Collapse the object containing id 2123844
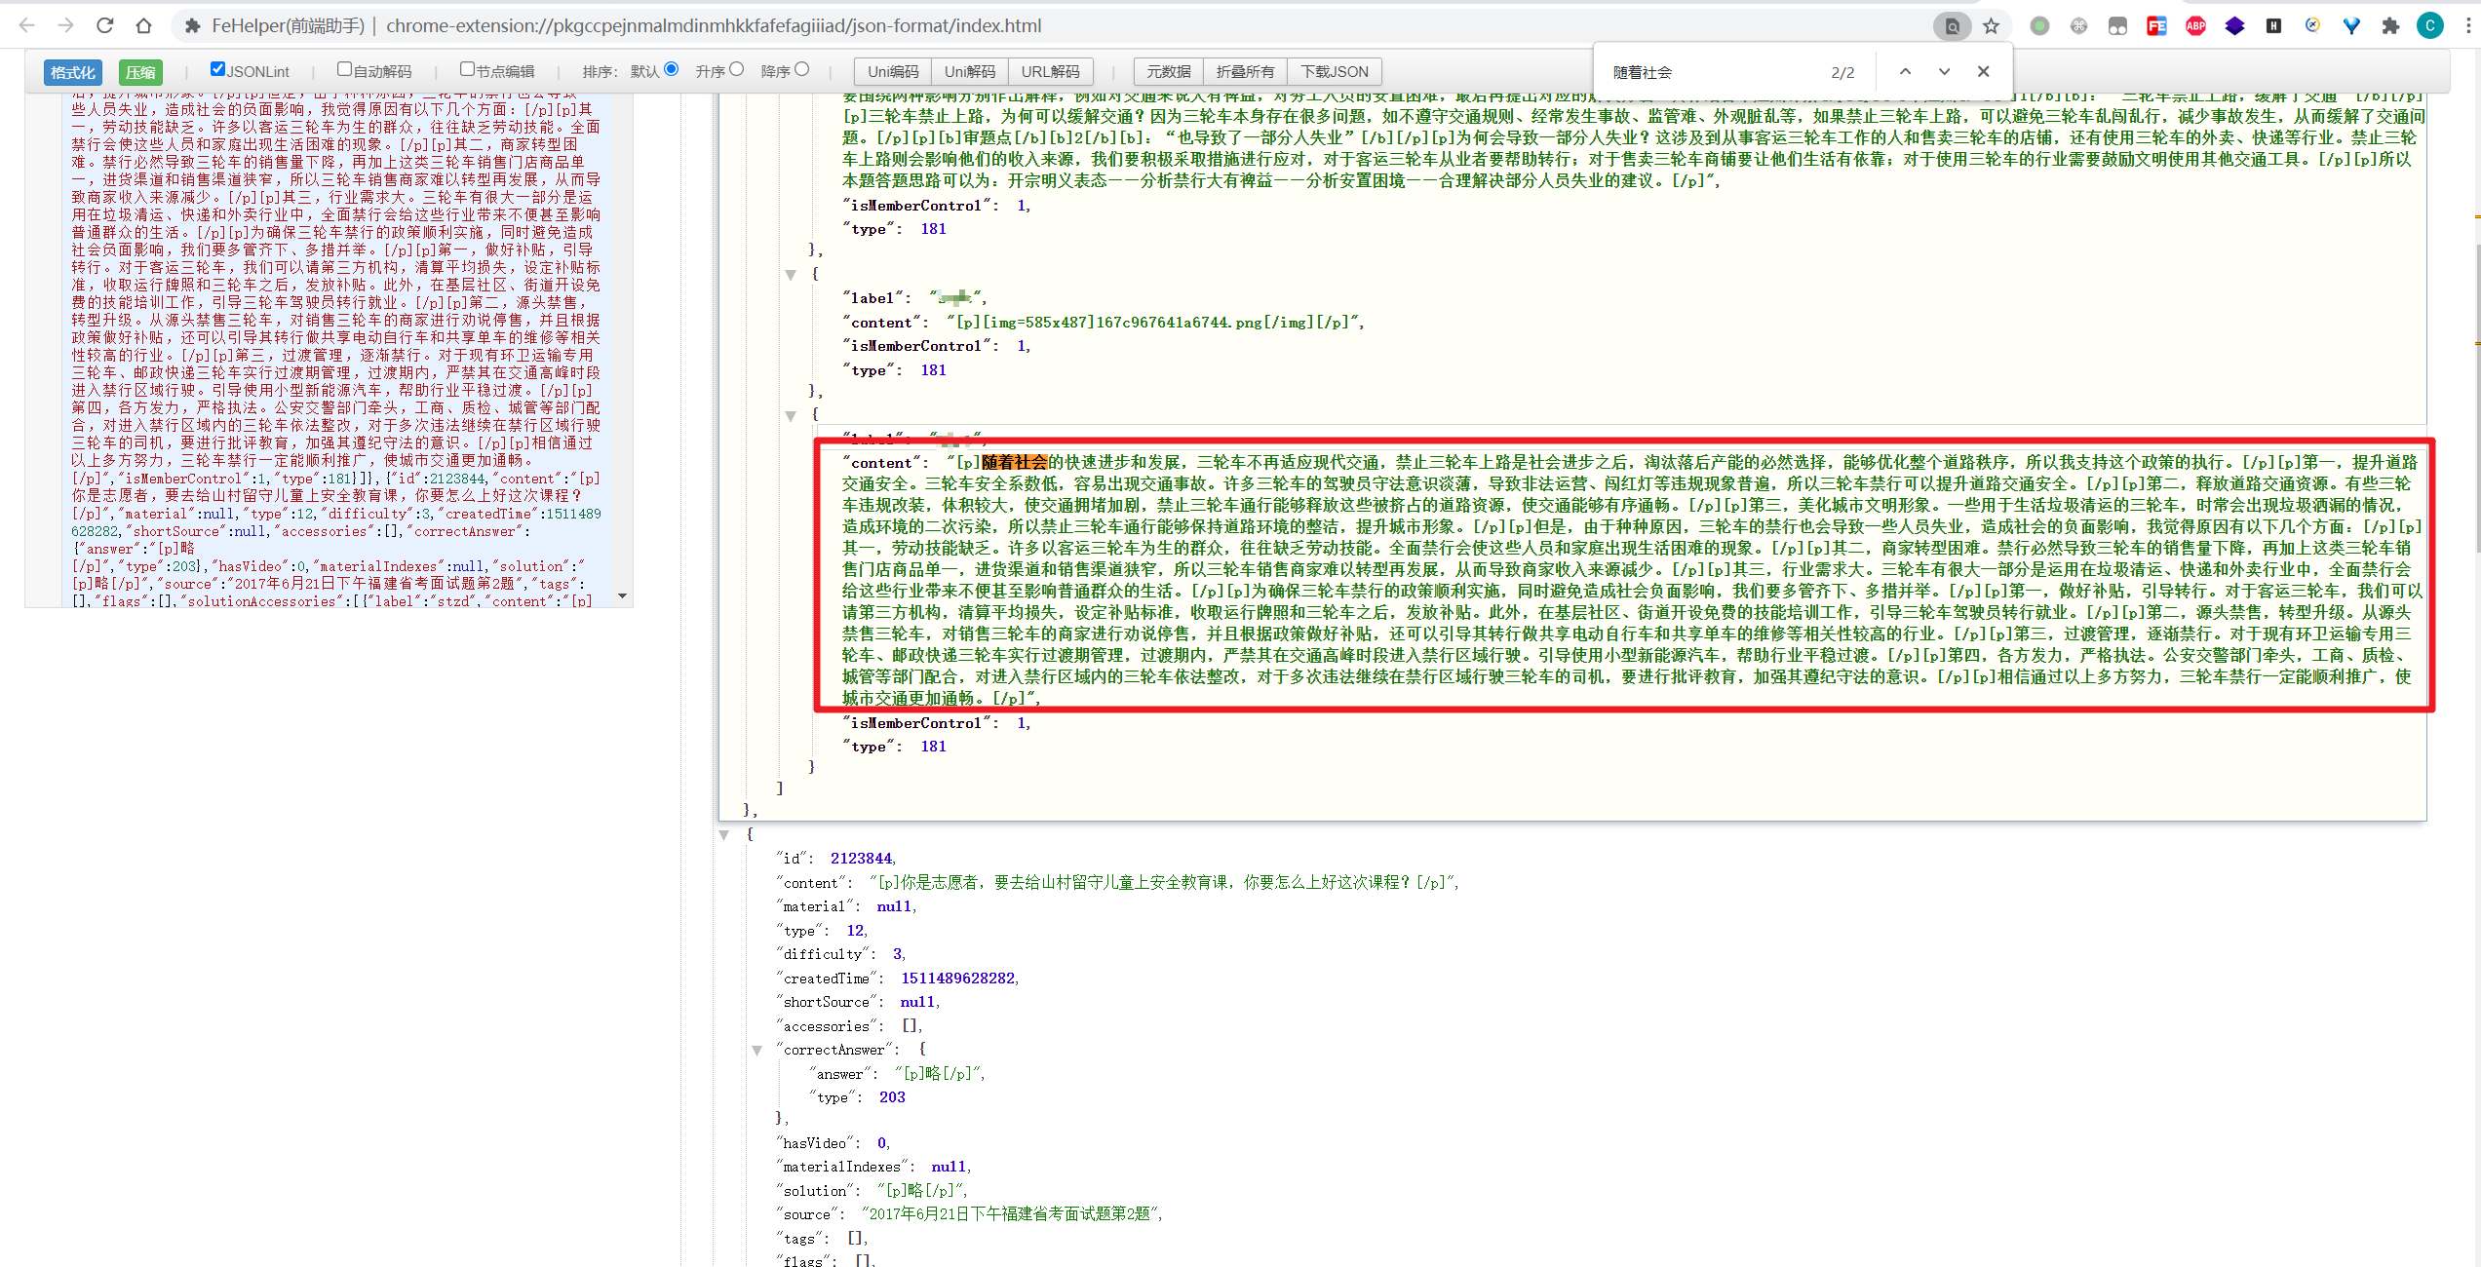Screen dimensions: 2481x1267 724,834
